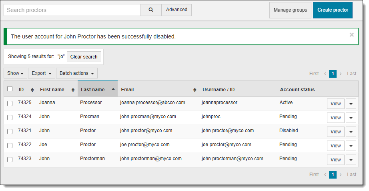The height and width of the screenshot is (191, 369).
Task: Sort by First name column arrows
Action: coord(73,90)
